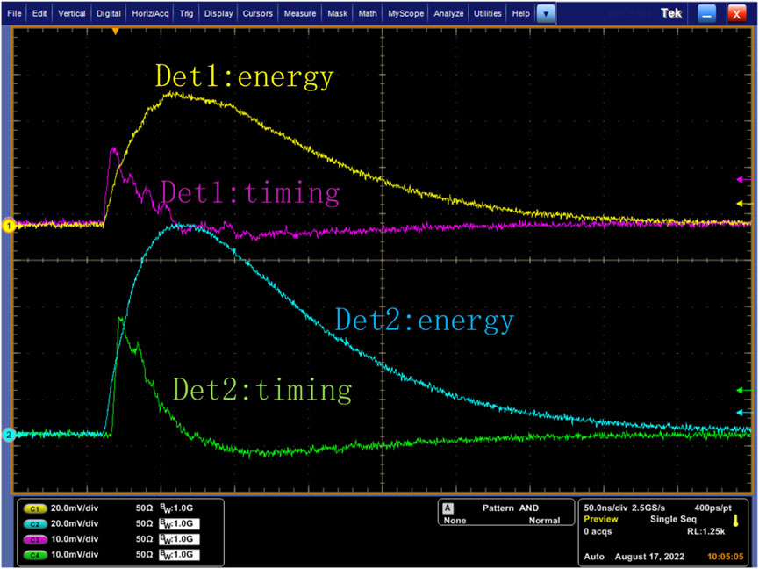759x569 pixels.
Task: Select the yellow channel 1 ground marker
Action: point(8,225)
